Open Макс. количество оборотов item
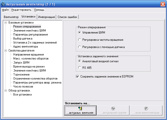This screenshot has width=167, height=120. pyautogui.click(x=31, y=58)
